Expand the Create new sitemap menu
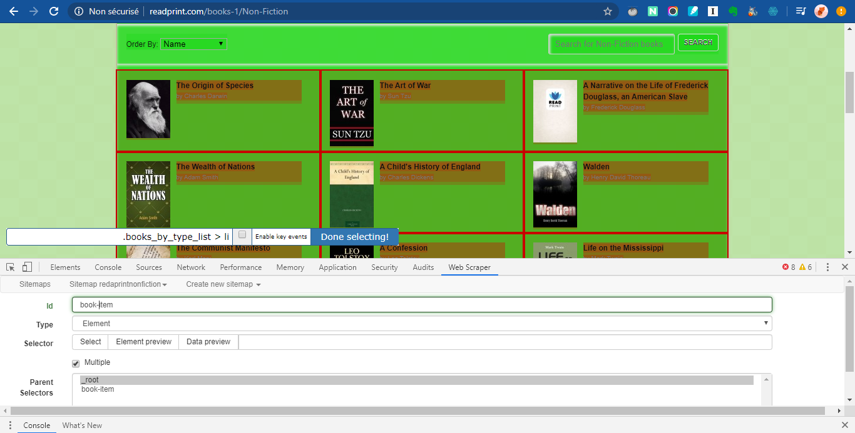 tap(223, 284)
